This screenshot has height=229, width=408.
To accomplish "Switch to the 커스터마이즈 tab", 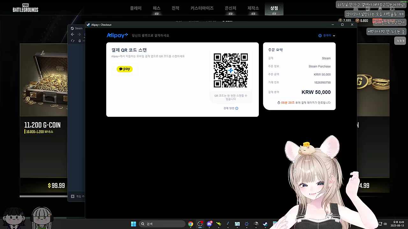I will pyautogui.click(x=202, y=8).
